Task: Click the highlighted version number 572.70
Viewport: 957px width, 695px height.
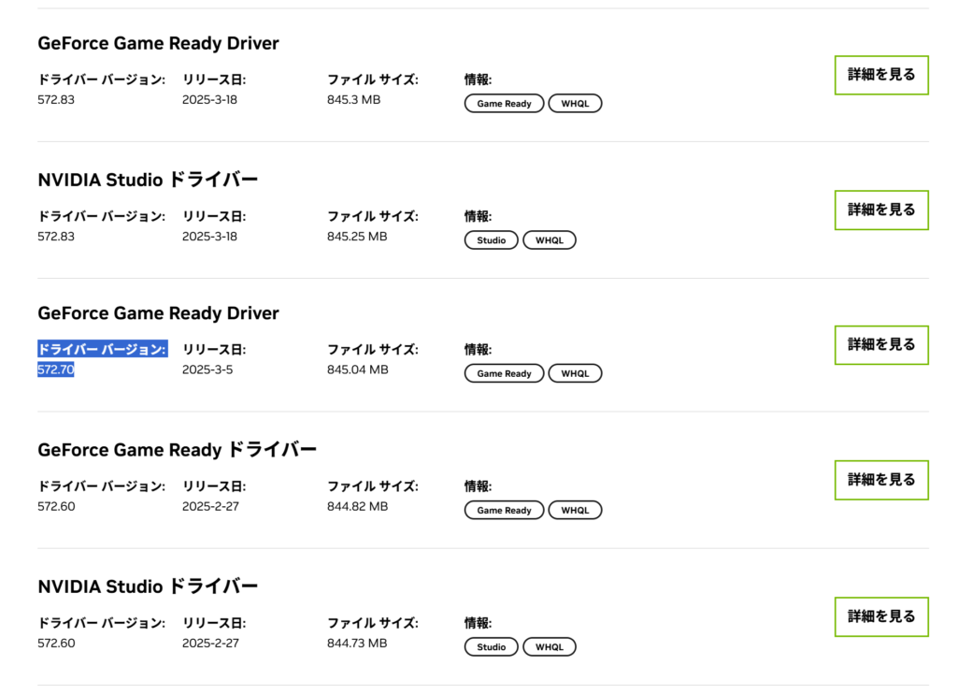Action: pos(55,369)
